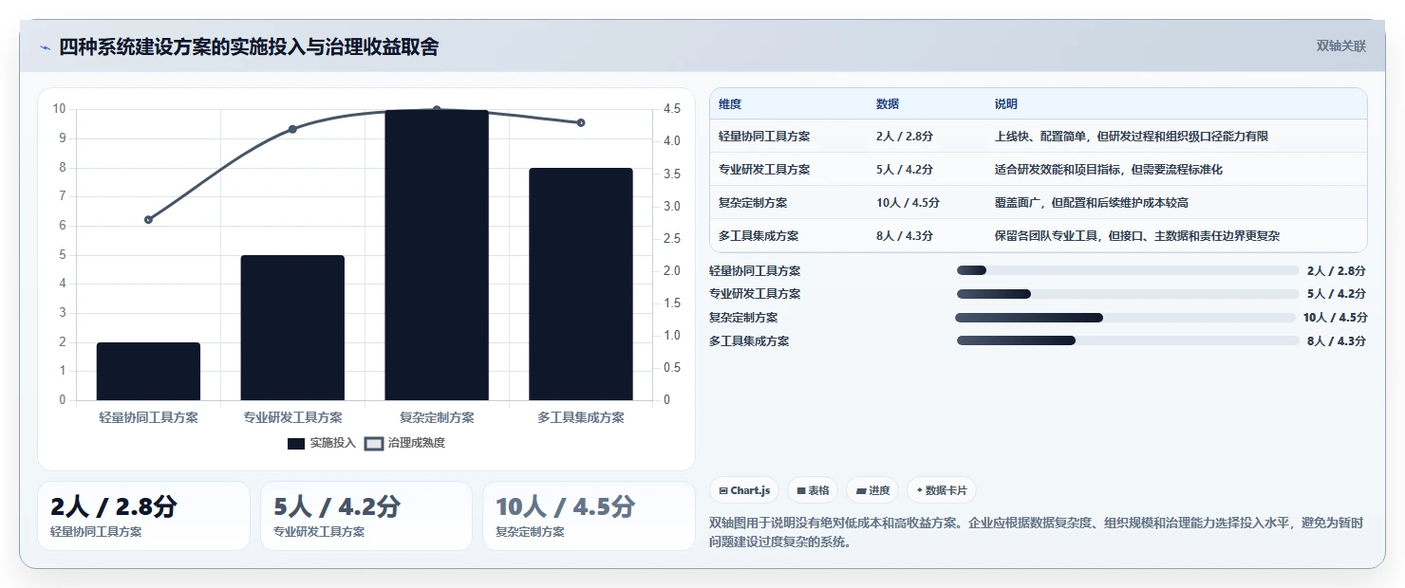The width and height of the screenshot is (1405, 588).
Task: Click the 数据卡片 tag chip
Action: [x=942, y=490]
